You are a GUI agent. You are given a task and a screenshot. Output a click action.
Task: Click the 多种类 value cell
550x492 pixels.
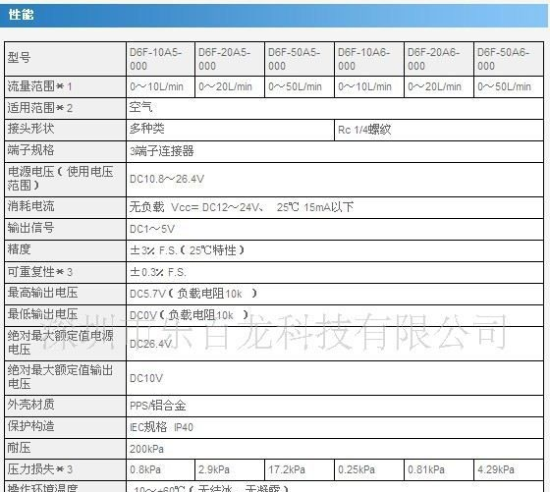(x=230, y=129)
